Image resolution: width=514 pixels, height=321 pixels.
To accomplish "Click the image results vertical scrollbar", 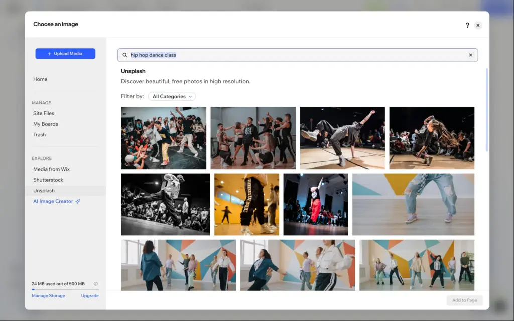I will tap(487, 110).
